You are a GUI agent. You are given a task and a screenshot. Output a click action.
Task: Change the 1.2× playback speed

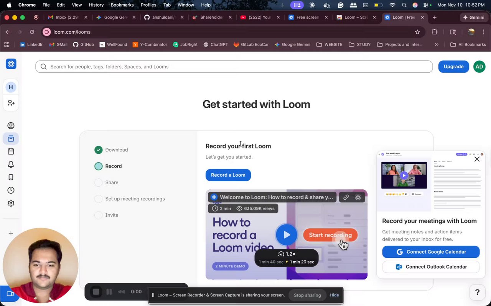click(287, 254)
